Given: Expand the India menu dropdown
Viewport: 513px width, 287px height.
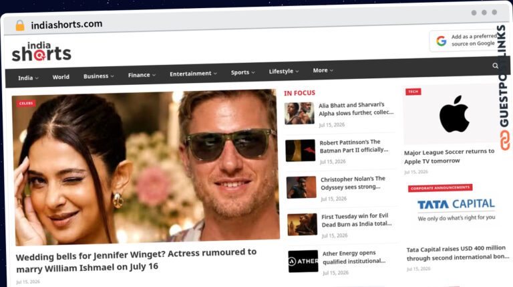Looking at the screenshot, I should [28, 78].
